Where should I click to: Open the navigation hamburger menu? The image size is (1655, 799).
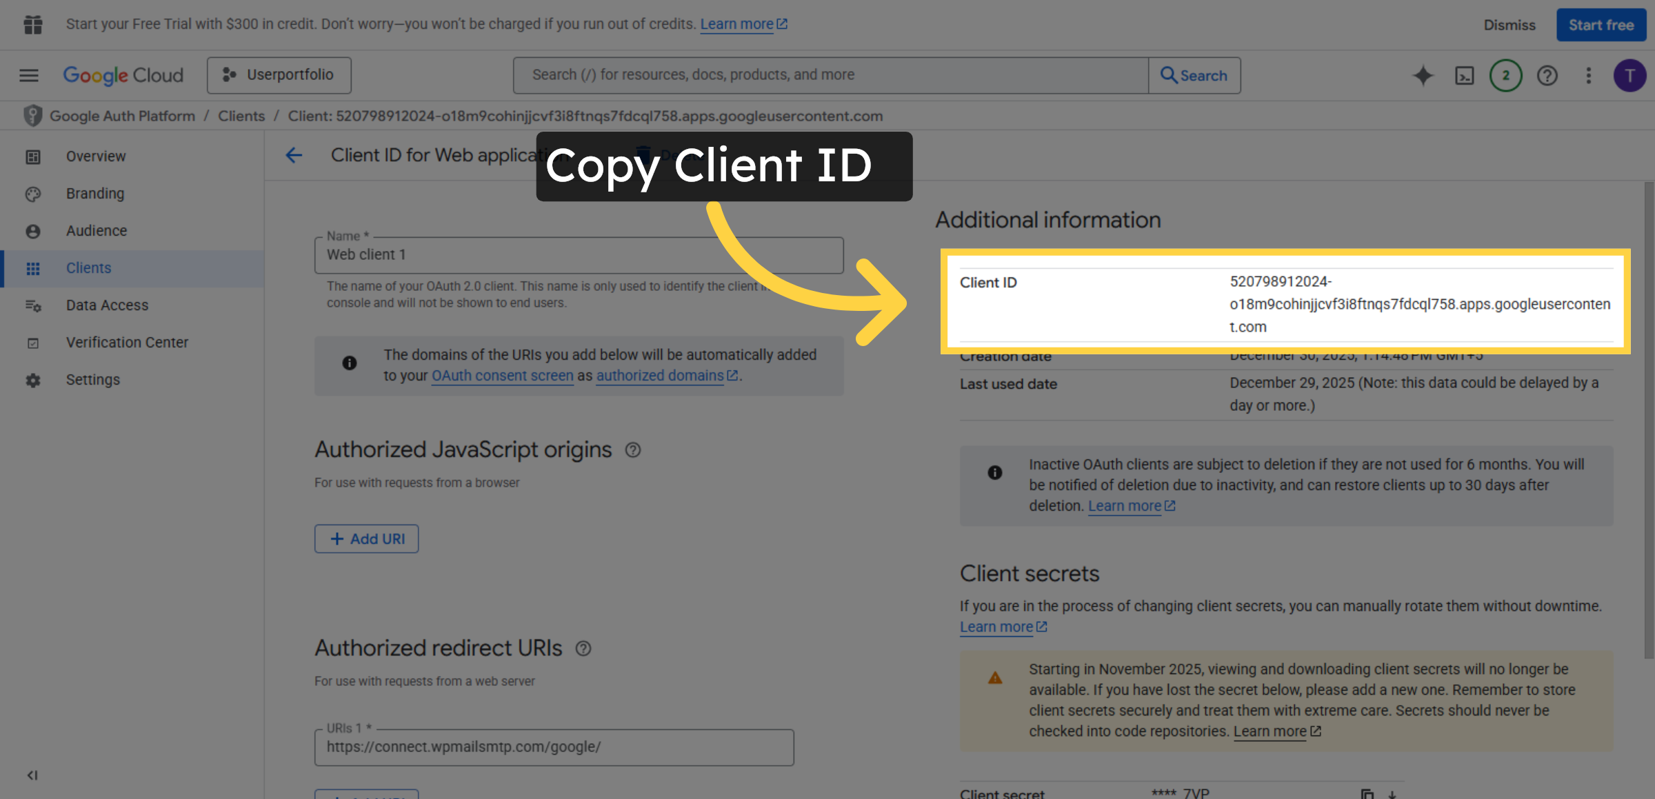[28, 75]
